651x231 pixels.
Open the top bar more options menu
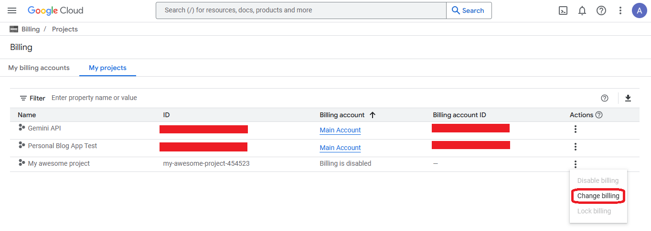click(620, 10)
